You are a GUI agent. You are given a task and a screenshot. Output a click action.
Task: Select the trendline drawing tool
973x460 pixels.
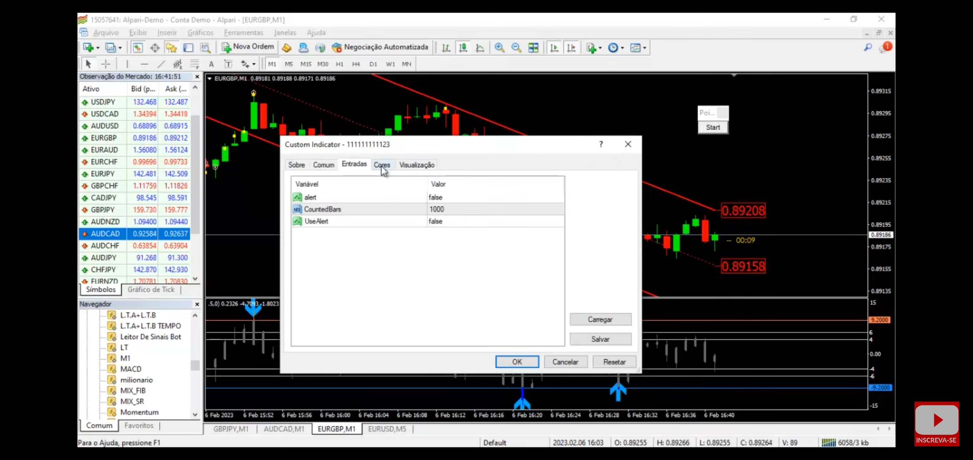point(161,64)
